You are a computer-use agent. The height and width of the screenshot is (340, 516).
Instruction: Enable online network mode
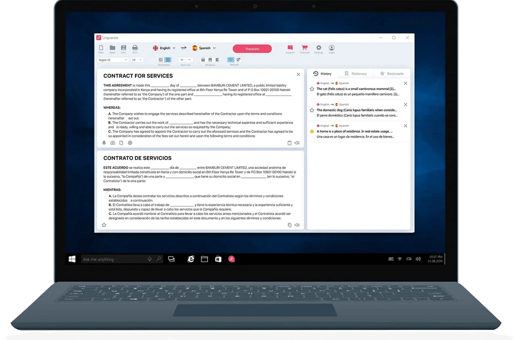231,60
